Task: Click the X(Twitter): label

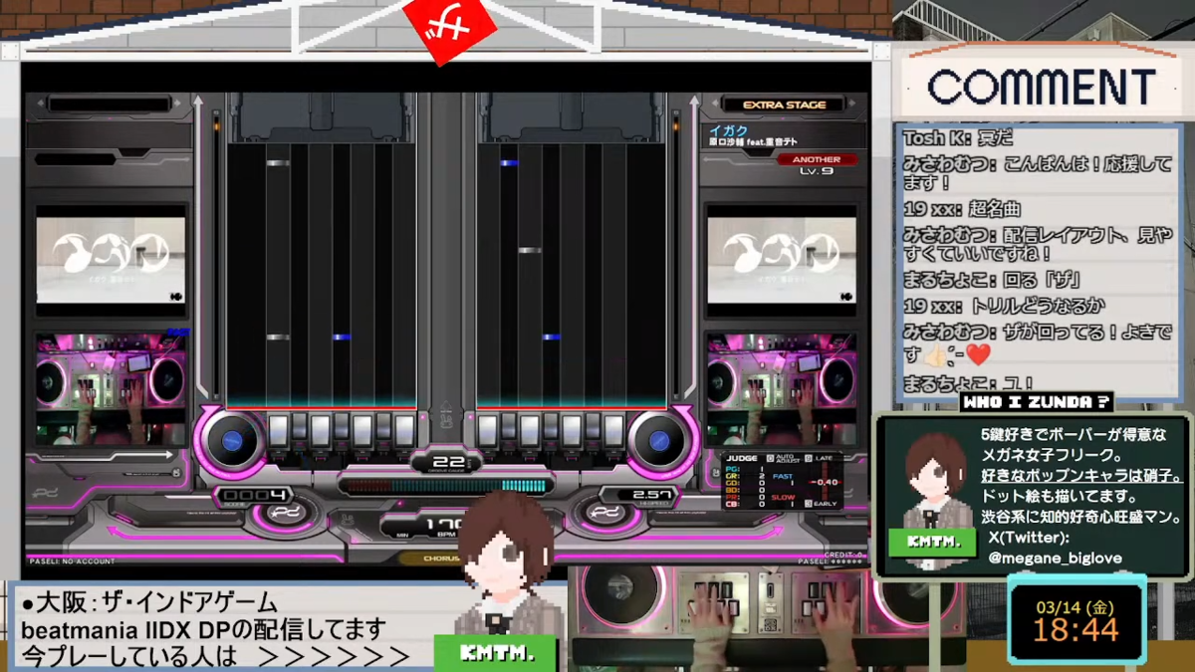Action: (1029, 537)
